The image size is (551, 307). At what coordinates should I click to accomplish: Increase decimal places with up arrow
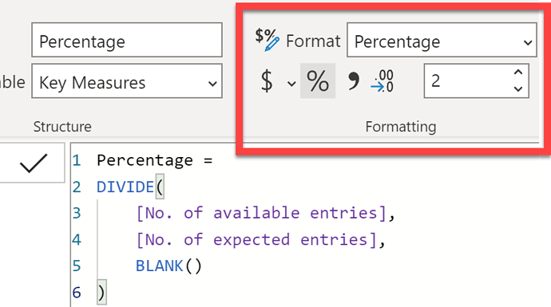point(518,73)
